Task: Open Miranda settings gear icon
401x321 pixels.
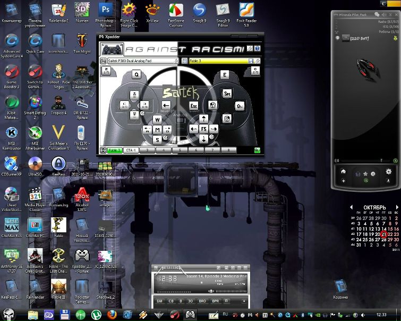Action: (x=388, y=172)
